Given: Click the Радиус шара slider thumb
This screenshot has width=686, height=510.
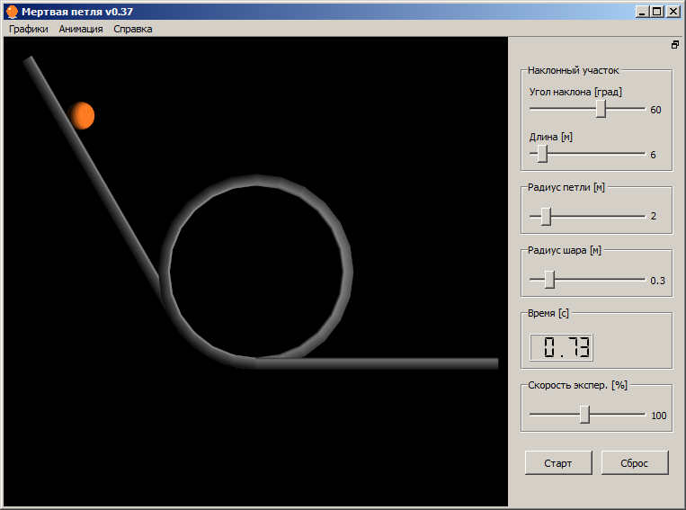Looking at the screenshot, I should click(x=550, y=280).
